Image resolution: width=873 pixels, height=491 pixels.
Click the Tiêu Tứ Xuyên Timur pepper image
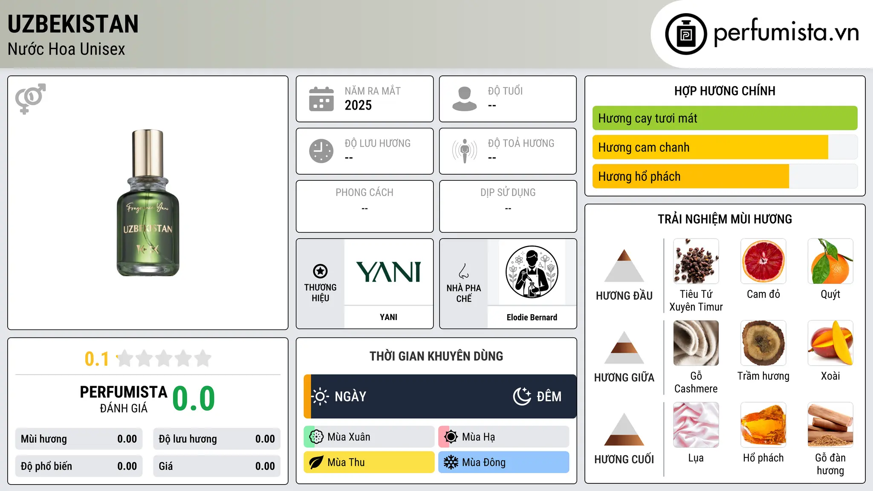pyautogui.click(x=696, y=261)
